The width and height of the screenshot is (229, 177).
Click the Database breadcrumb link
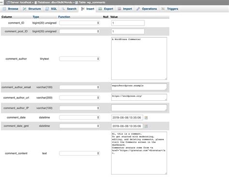click(x=55, y=2)
